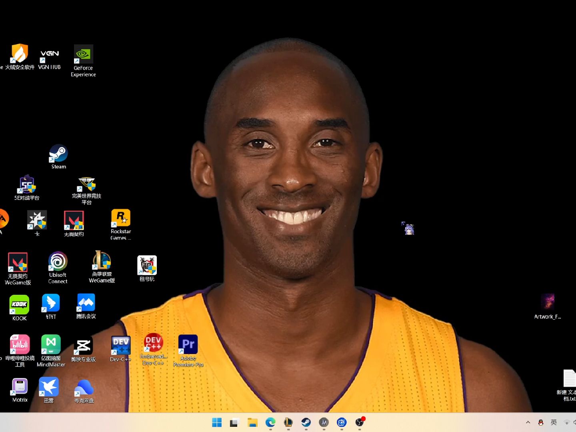Switch to League of Legends in the taskbar
Viewport: 576px width, 432px height.
click(288, 422)
